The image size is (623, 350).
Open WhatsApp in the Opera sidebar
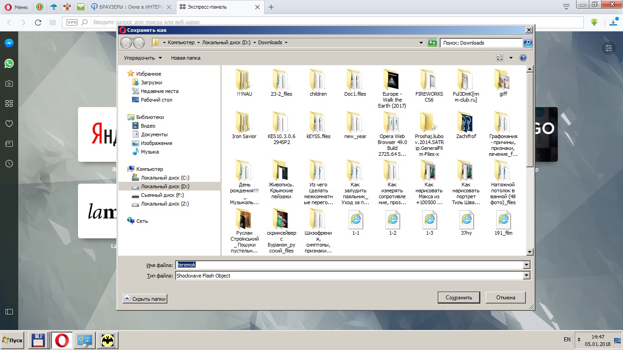[x=9, y=63]
